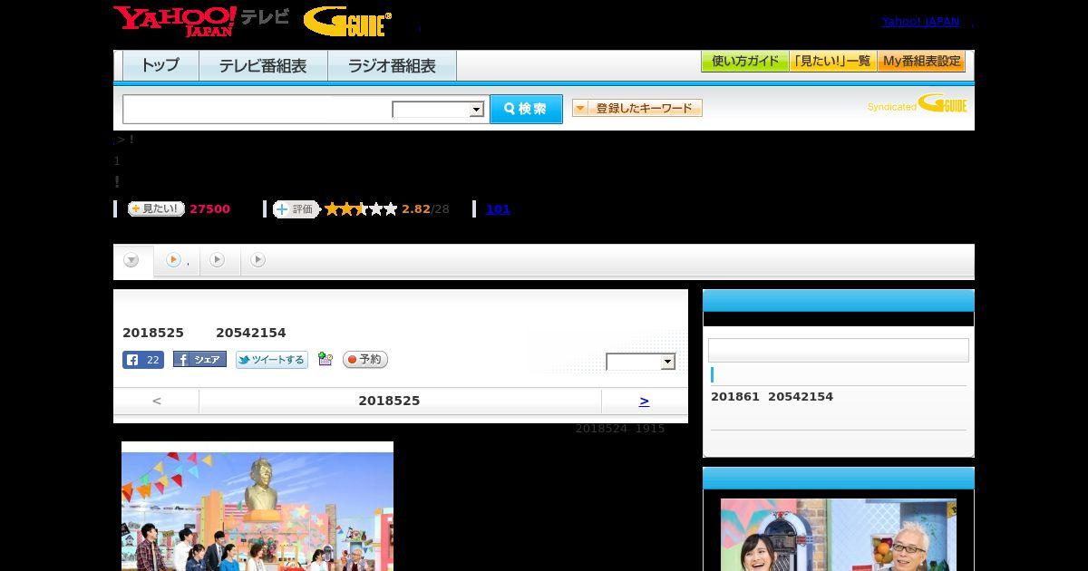Click the G-GUIDE logo in header
The image size is (1088, 571).
click(347, 22)
